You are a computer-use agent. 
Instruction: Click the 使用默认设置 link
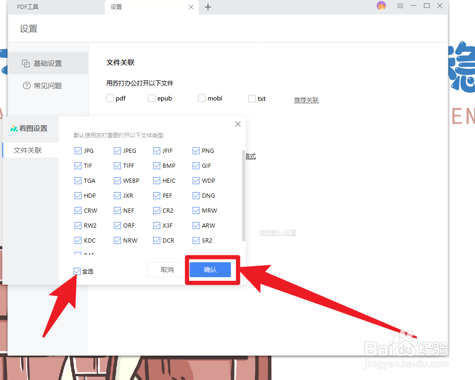[277, 233]
